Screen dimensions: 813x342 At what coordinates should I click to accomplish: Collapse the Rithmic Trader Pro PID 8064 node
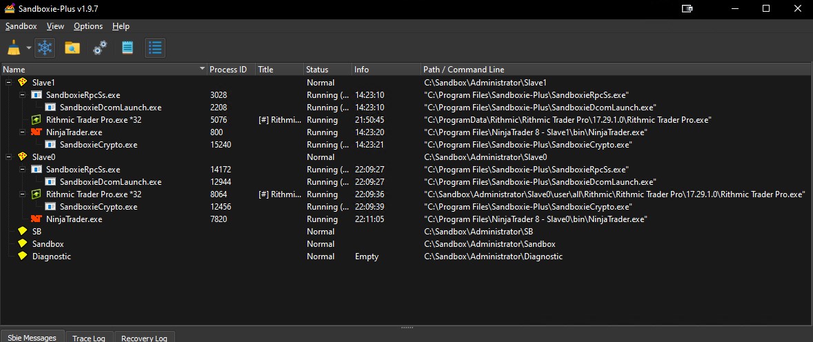tap(22, 194)
